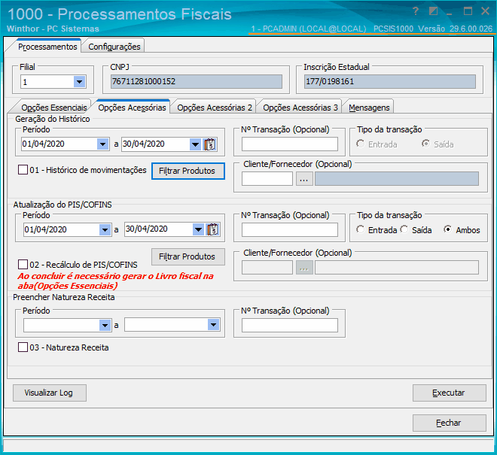Image resolution: width=497 pixels, height=455 pixels.
Task: Click the PCADMIN (LOCAL@LOCAL) user text
Action: click(x=314, y=29)
